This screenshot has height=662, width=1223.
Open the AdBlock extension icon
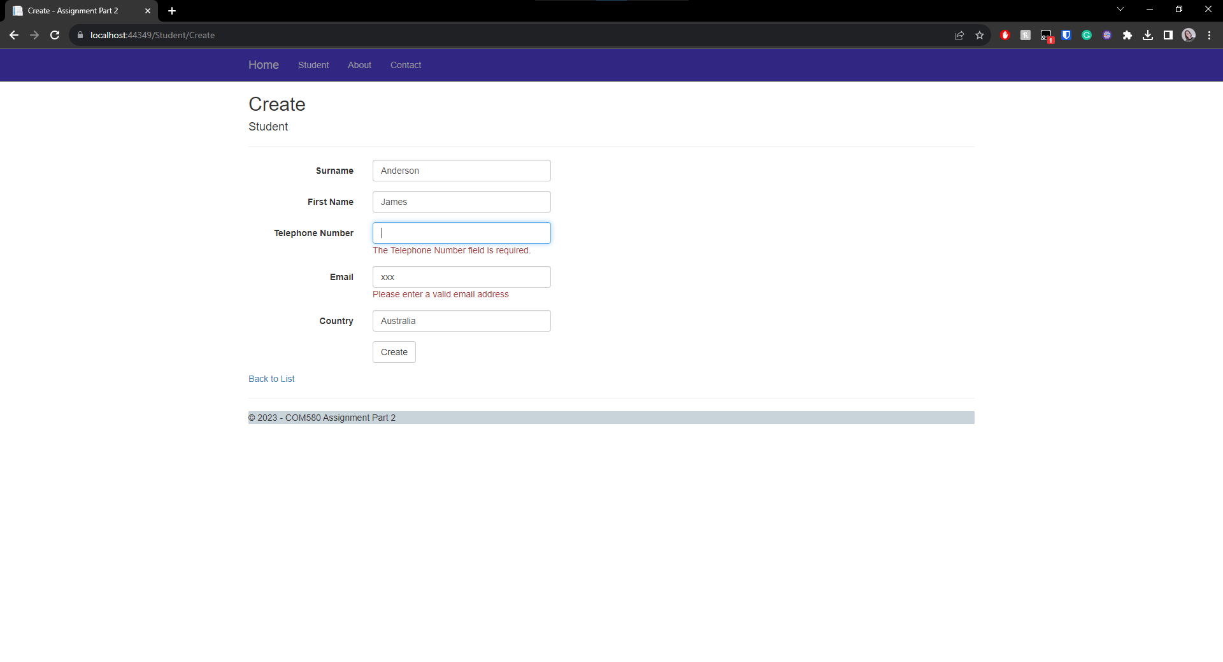click(x=1006, y=35)
